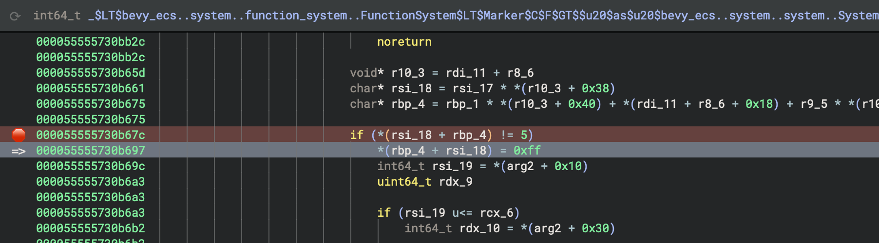Click variable rdx_9
Viewport: 879px width, 243px height.
pos(456,182)
